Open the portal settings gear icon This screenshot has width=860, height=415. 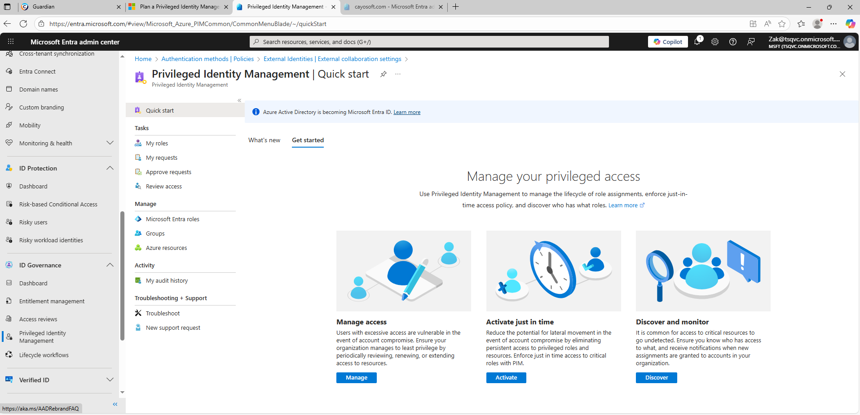click(x=715, y=42)
